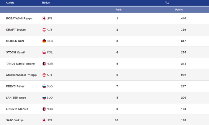This screenshot has height=125, width=209.
Task: Sort by the Nation column header
Action: click(x=46, y=3)
